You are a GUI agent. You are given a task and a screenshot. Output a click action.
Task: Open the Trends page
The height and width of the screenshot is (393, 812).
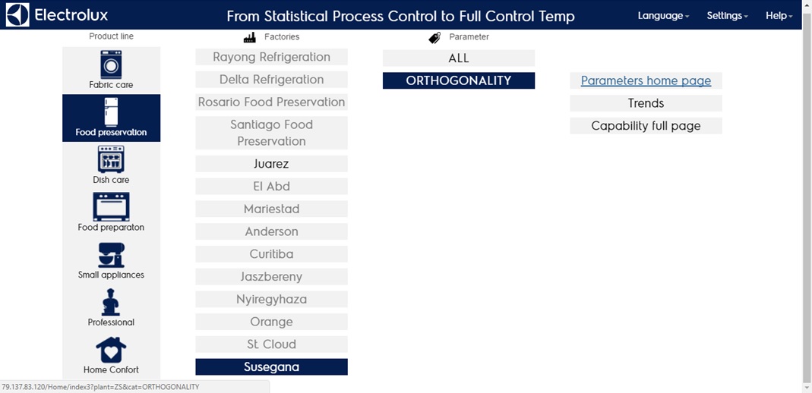(x=646, y=103)
